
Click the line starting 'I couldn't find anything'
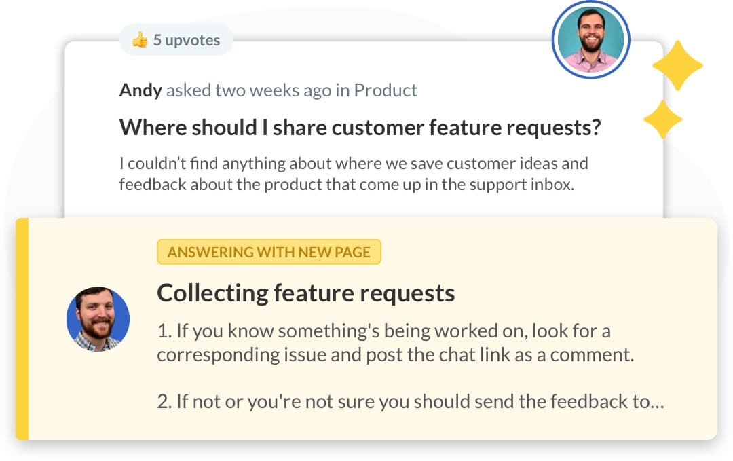click(x=353, y=164)
